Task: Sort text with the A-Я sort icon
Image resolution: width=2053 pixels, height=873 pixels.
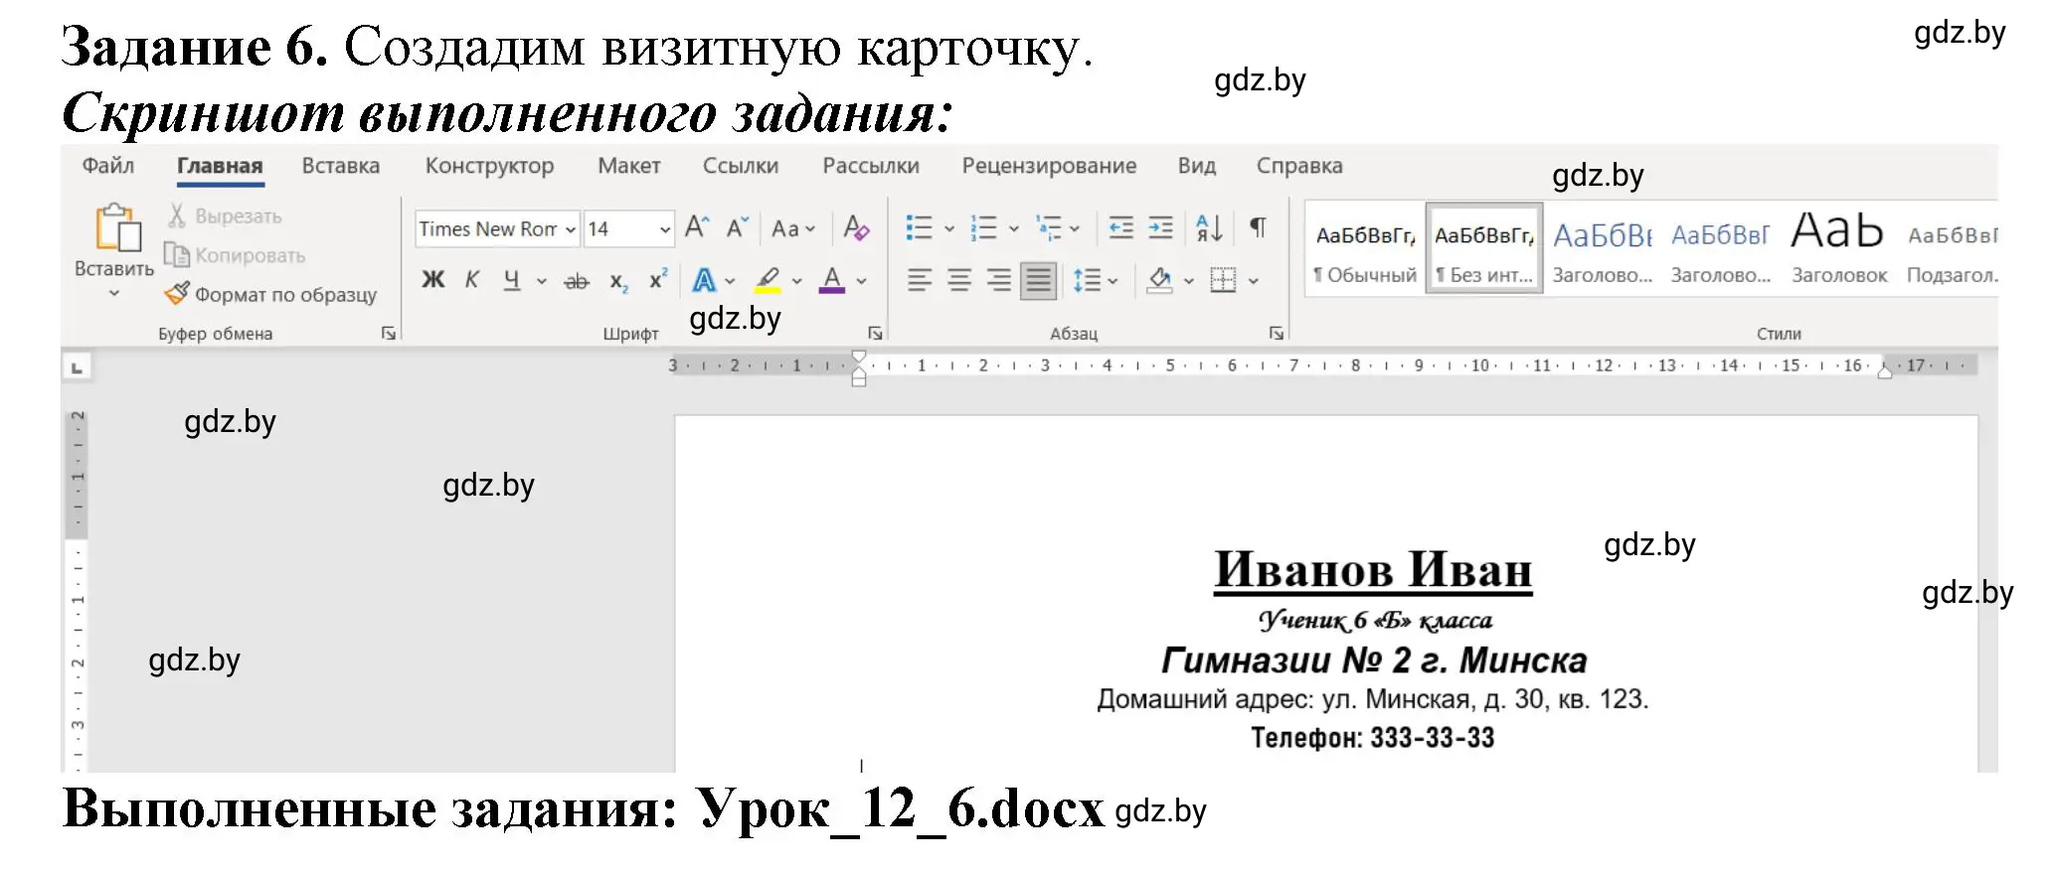Action: pos(1210,228)
